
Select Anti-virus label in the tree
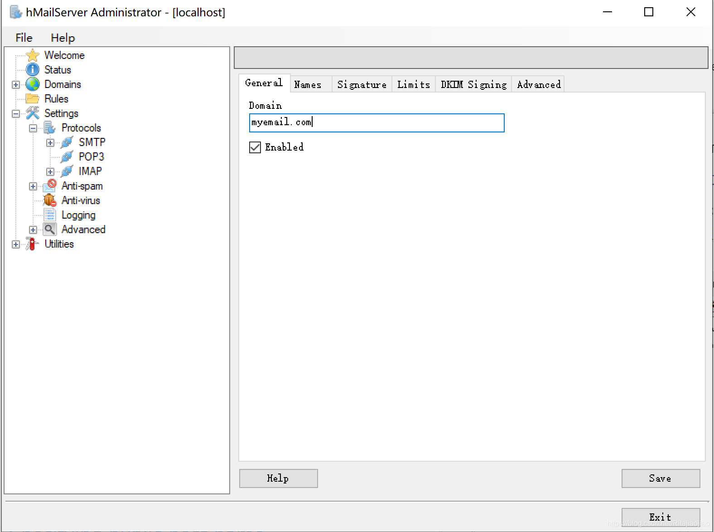click(81, 200)
